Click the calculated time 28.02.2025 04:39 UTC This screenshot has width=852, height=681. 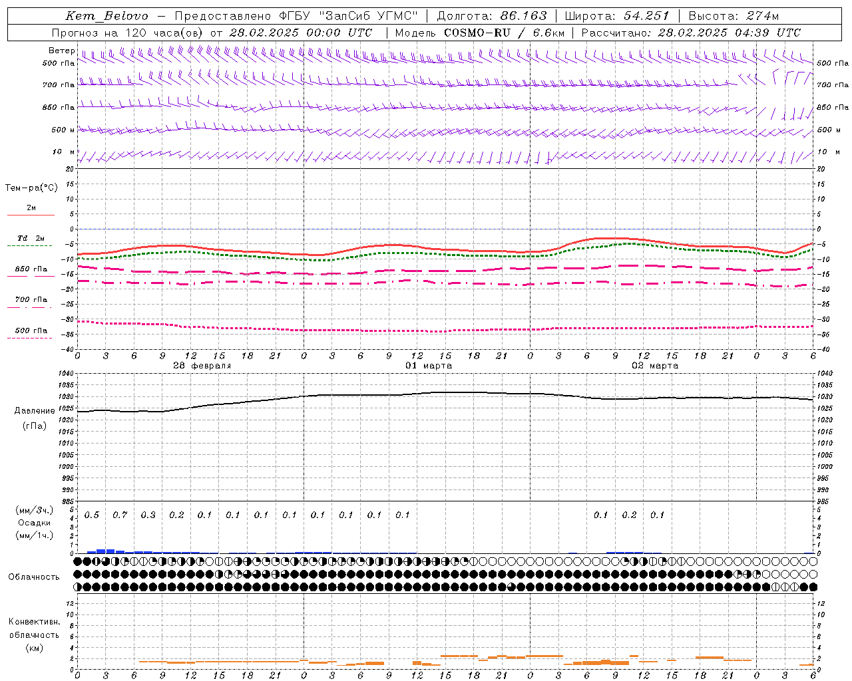[729, 33]
